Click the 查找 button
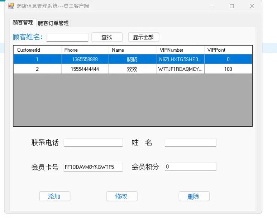 point(107,37)
